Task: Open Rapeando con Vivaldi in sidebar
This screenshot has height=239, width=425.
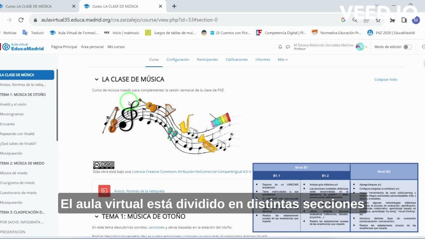Action: click(x=17, y=134)
